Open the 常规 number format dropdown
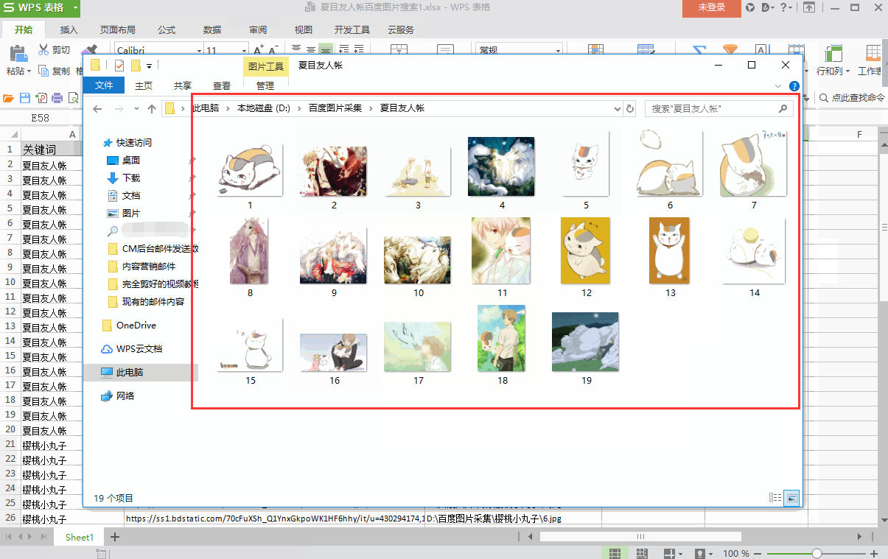Image resolution: width=888 pixels, height=559 pixels. [558, 50]
